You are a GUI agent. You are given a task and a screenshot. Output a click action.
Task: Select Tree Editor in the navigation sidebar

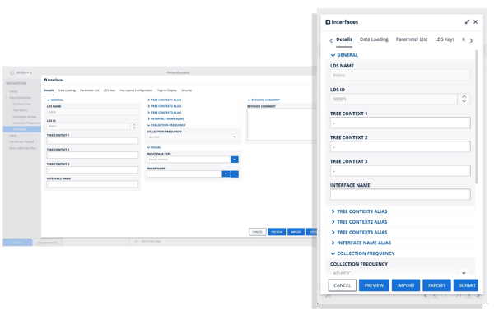tap(20, 110)
